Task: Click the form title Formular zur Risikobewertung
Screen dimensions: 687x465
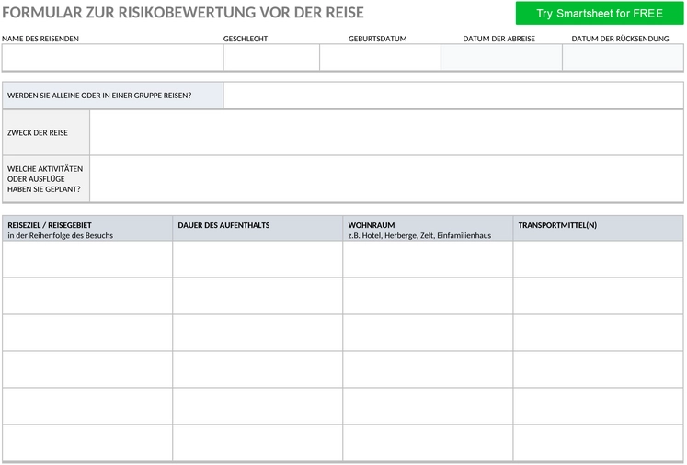Action: point(183,13)
